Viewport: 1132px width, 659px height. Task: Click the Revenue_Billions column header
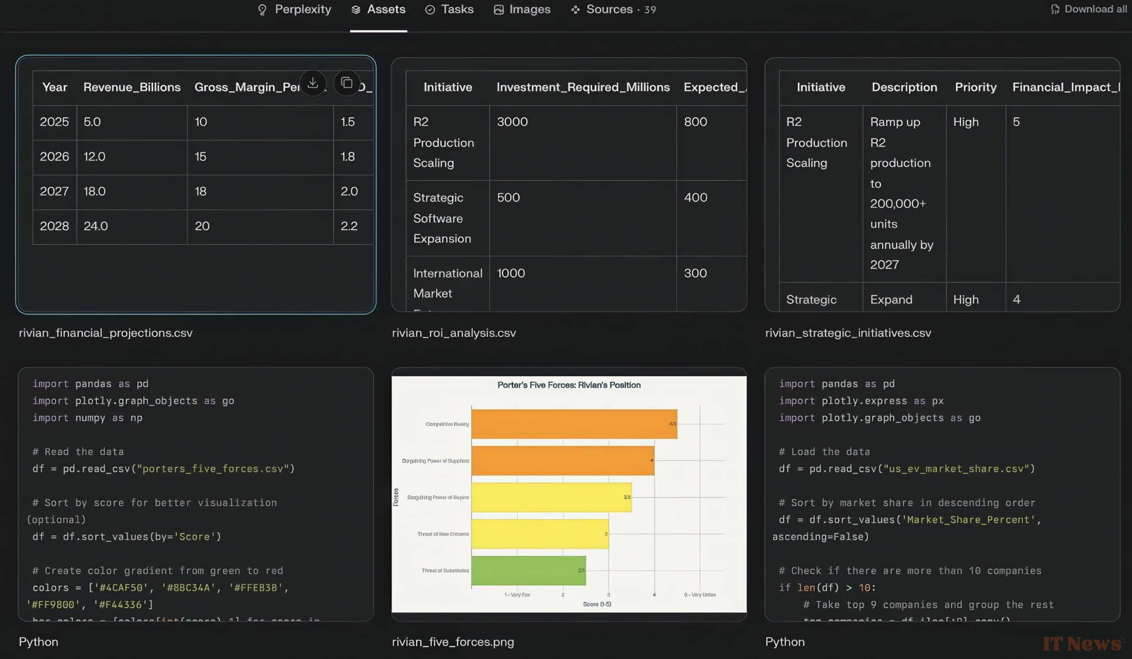132,87
